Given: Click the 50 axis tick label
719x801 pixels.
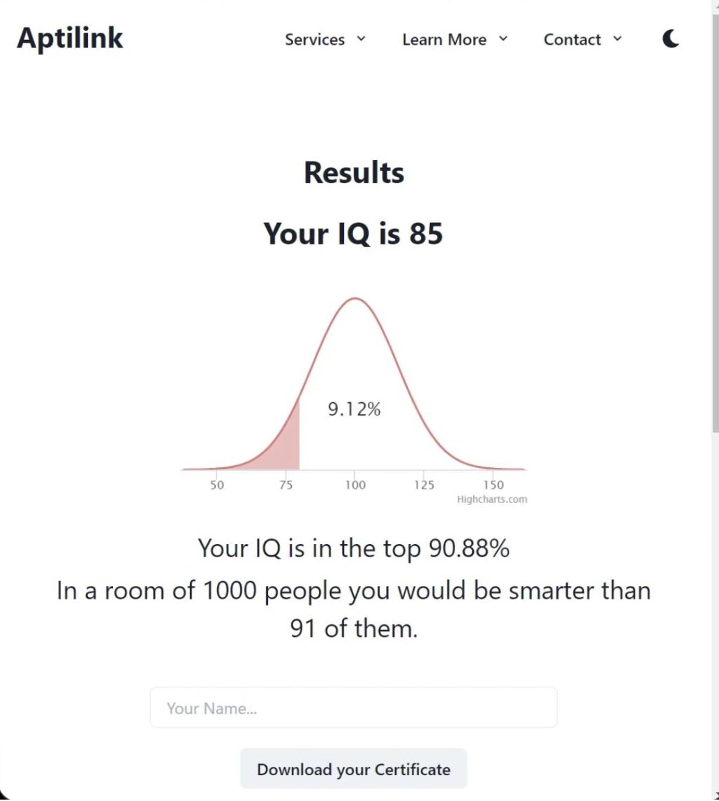Looking at the screenshot, I should [216, 485].
